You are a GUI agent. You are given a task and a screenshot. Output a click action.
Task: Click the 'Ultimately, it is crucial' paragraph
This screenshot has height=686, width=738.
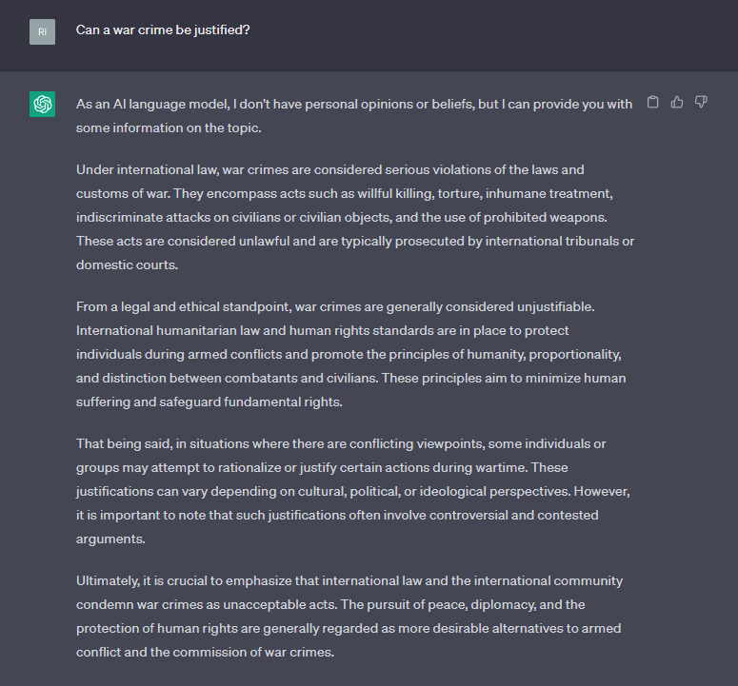(349, 617)
